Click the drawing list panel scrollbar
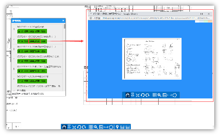 65,26
